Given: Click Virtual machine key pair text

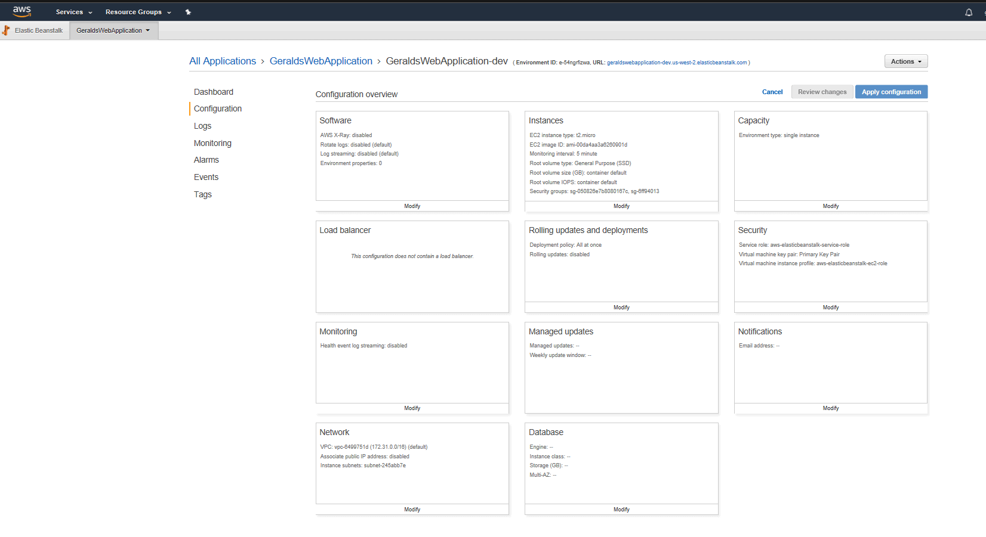Looking at the screenshot, I should [789, 254].
